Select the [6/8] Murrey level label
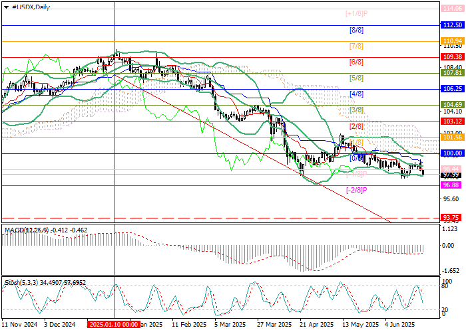Screen dimensions: 466x332 click(x=356, y=62)
